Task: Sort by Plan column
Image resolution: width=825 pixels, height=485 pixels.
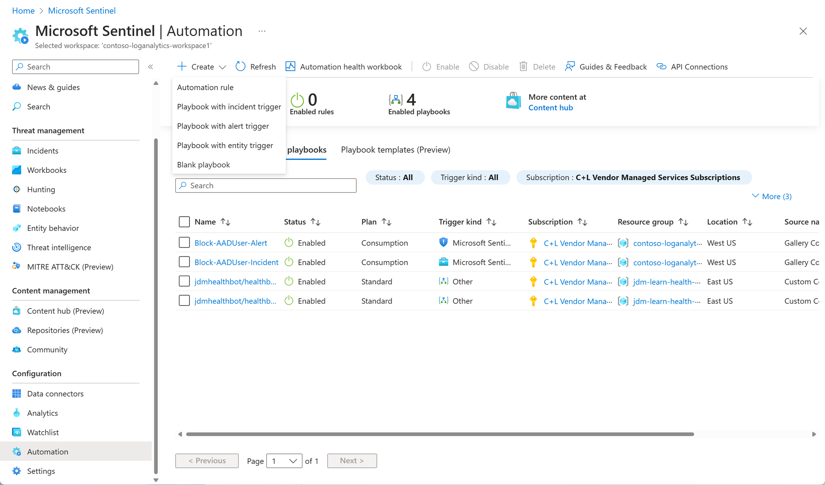Action: (387, 222)
